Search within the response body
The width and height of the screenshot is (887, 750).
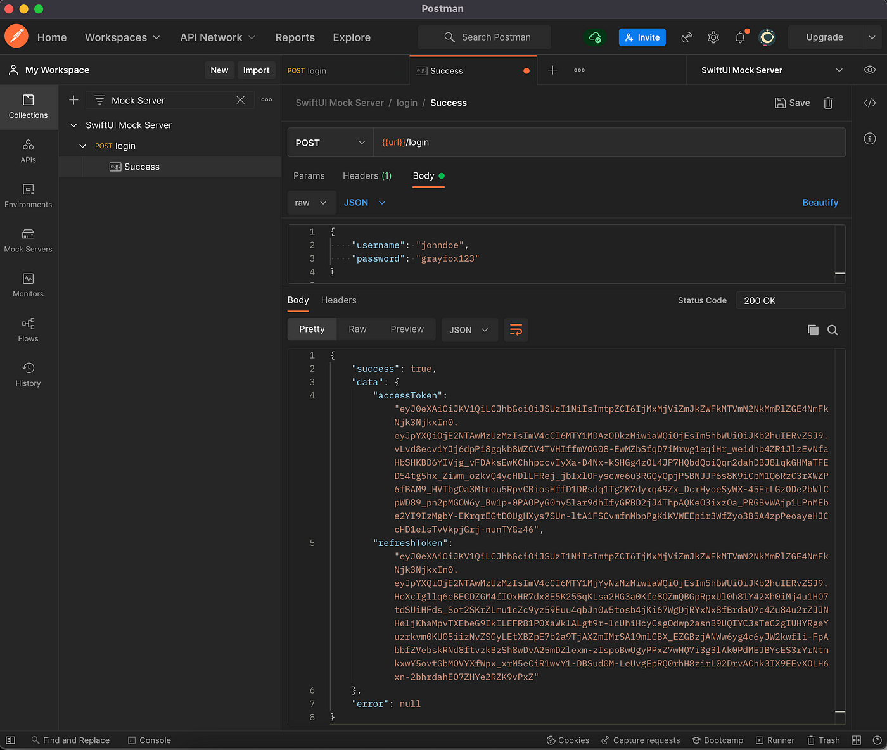pyautogui.click(x=833, y=330)
